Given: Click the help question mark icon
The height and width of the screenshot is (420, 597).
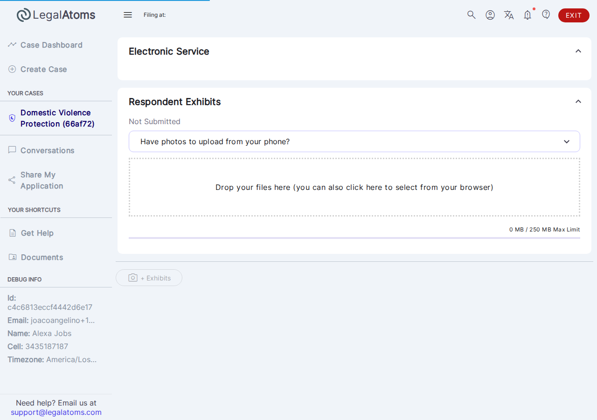Looking at the screenshot, I should (546, 14).
